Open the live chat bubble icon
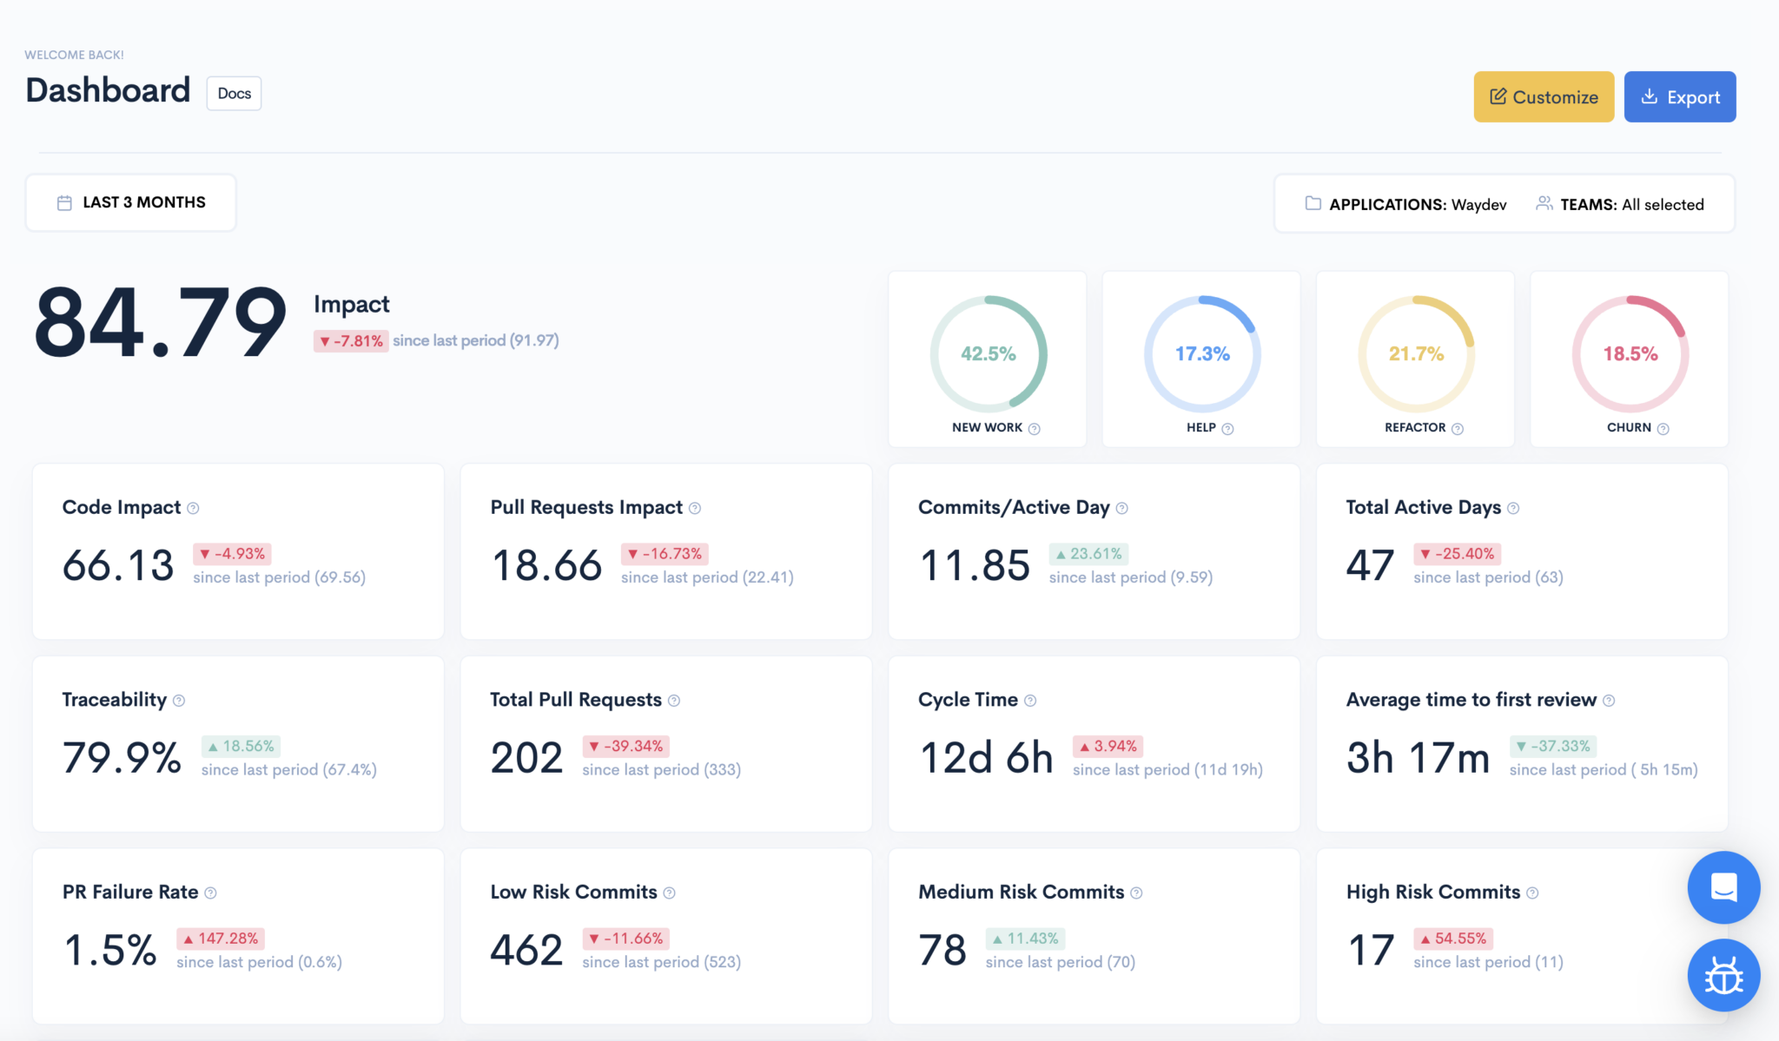Viewport: 1779px width, 1041px height. [1723, 887]
